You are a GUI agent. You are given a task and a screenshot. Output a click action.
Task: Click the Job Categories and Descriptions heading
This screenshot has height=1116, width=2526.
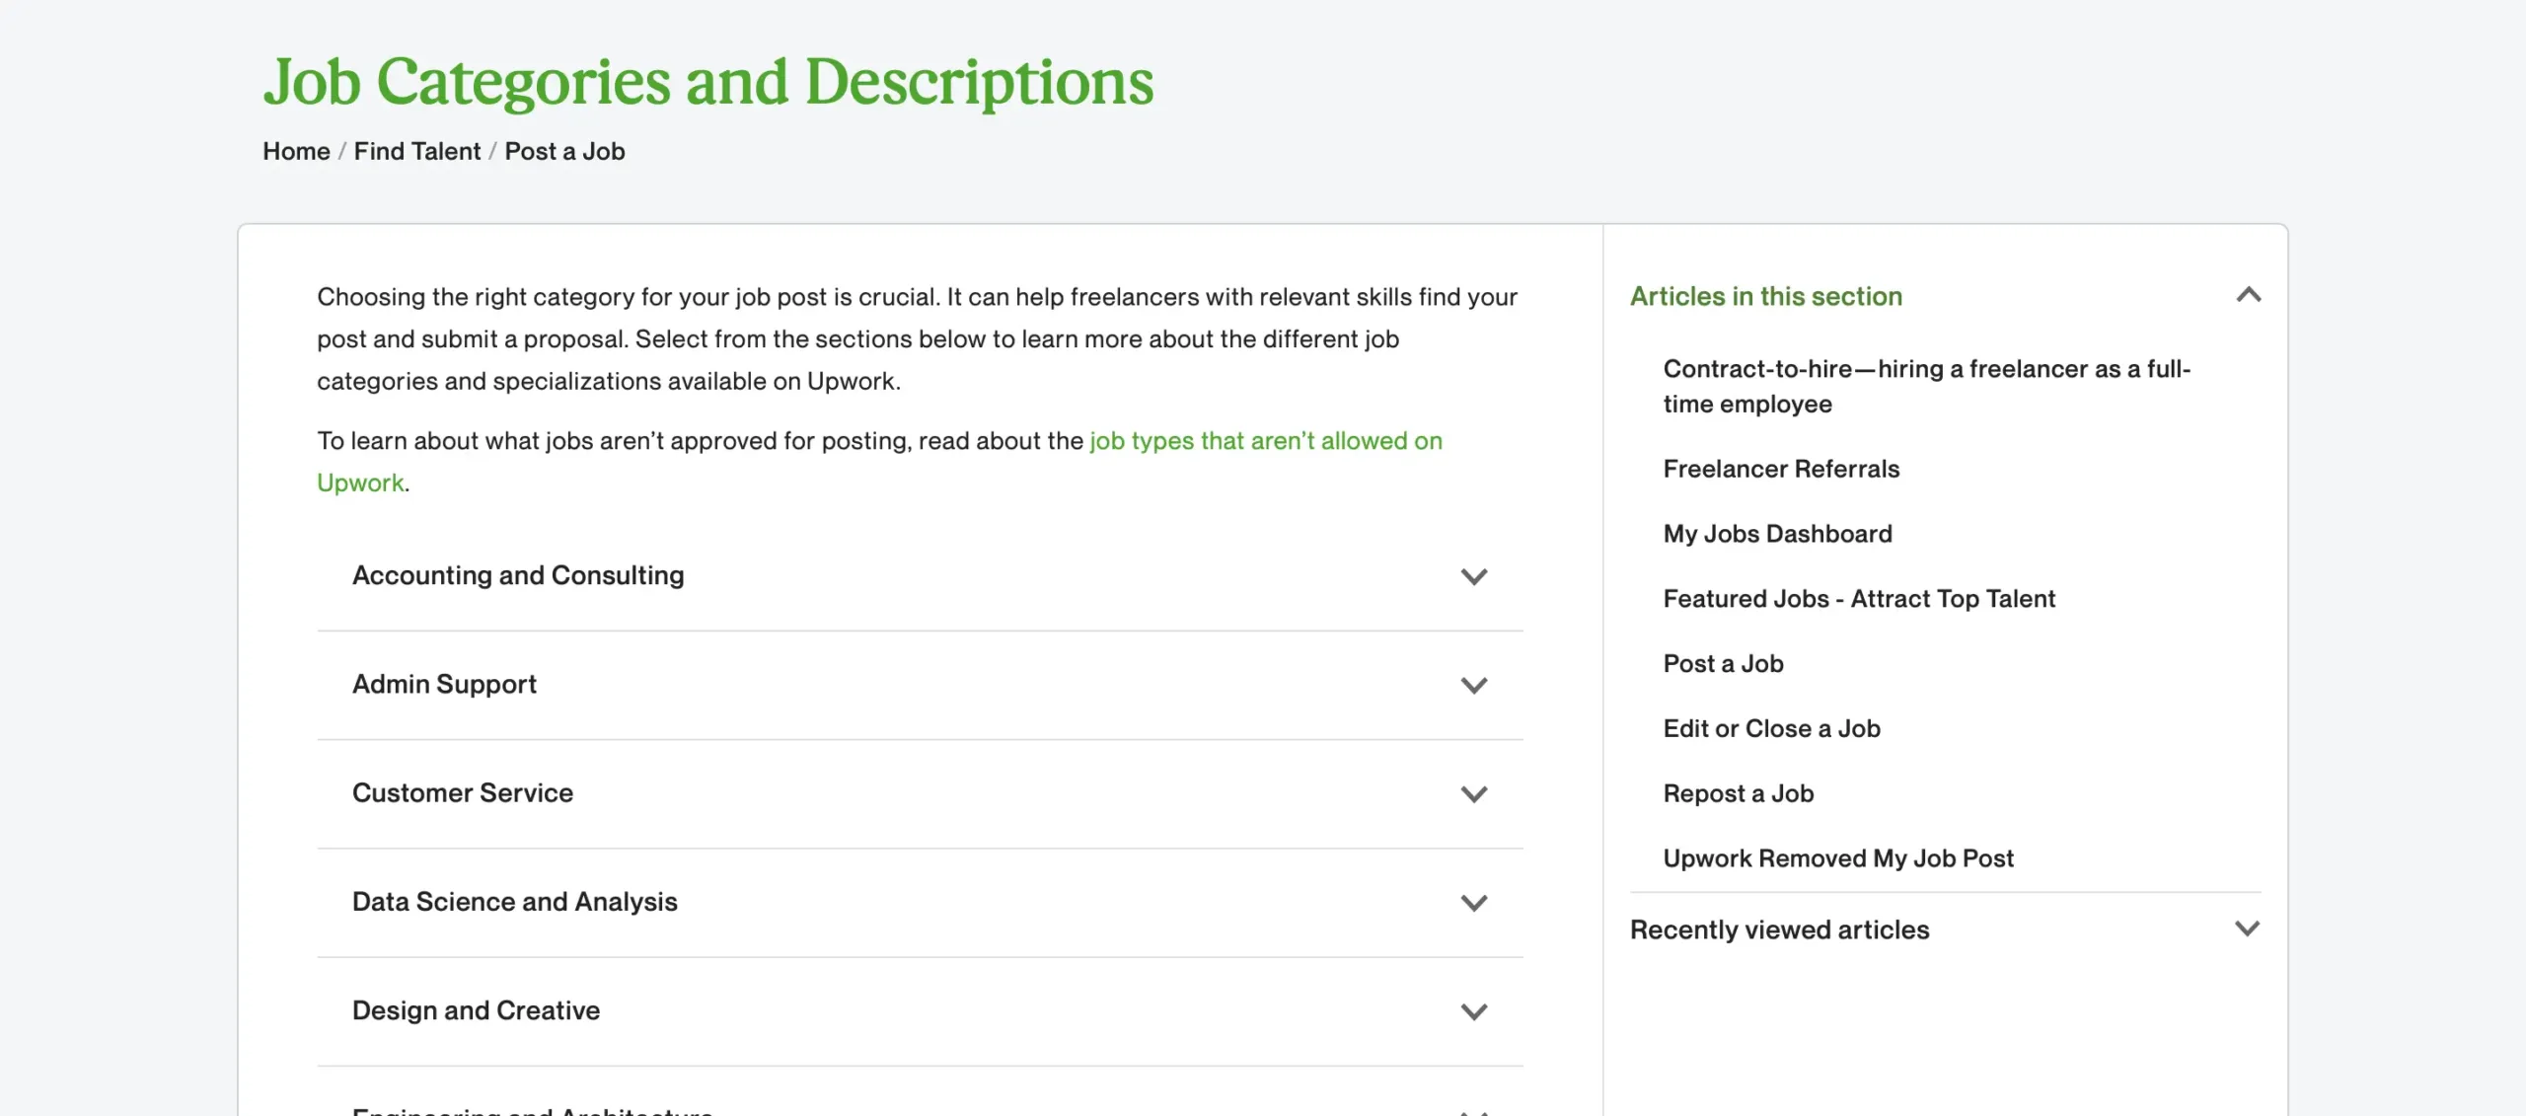707,82
